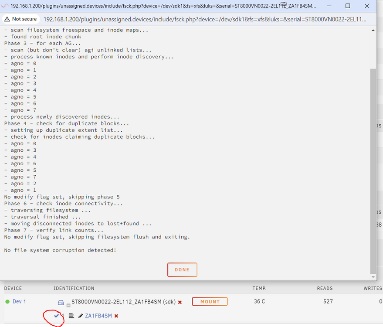Minimize the fsck popup window
Viewport: 383px width, 327px height.
click(329, 6)
